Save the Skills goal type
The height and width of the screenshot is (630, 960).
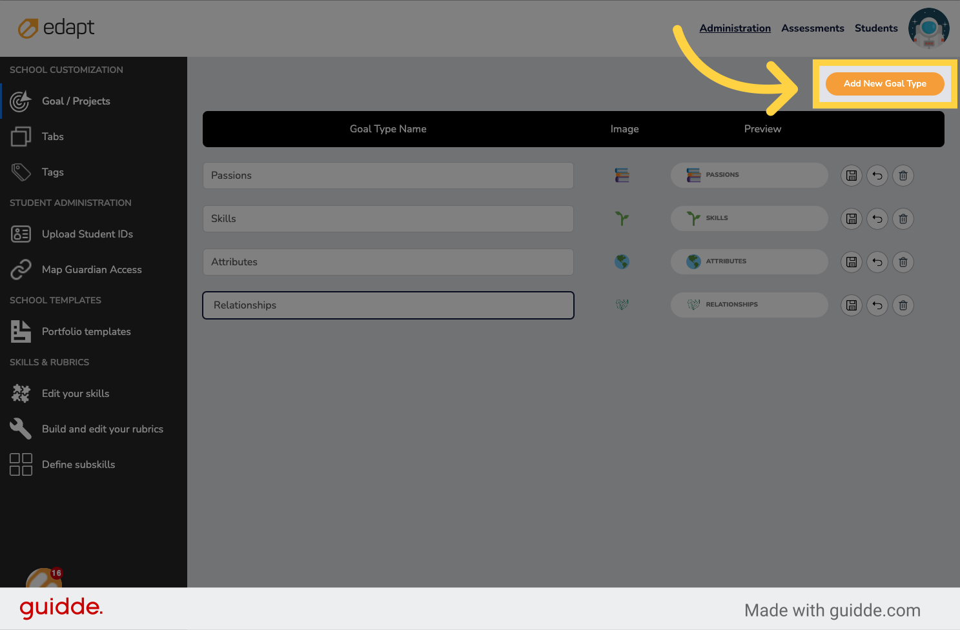[852, 219]
